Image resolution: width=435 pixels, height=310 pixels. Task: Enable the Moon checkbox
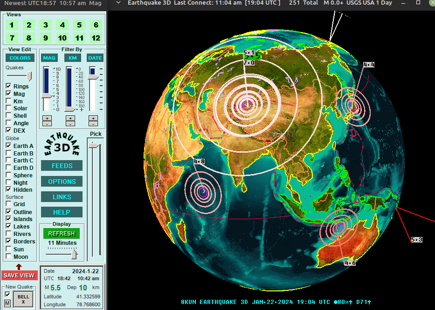pos(8,256)
